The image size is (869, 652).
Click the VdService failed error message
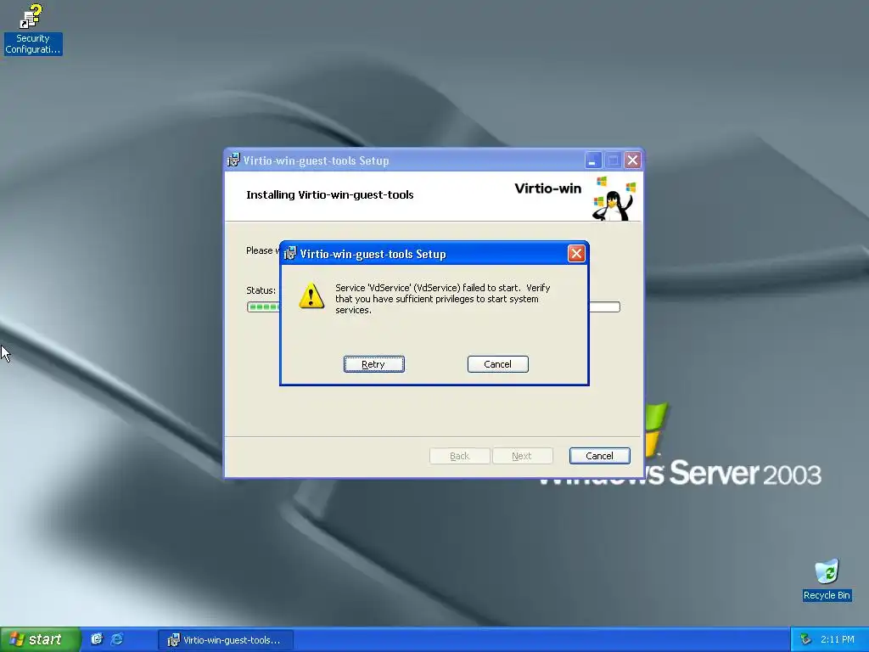click(x=443, y=299)
